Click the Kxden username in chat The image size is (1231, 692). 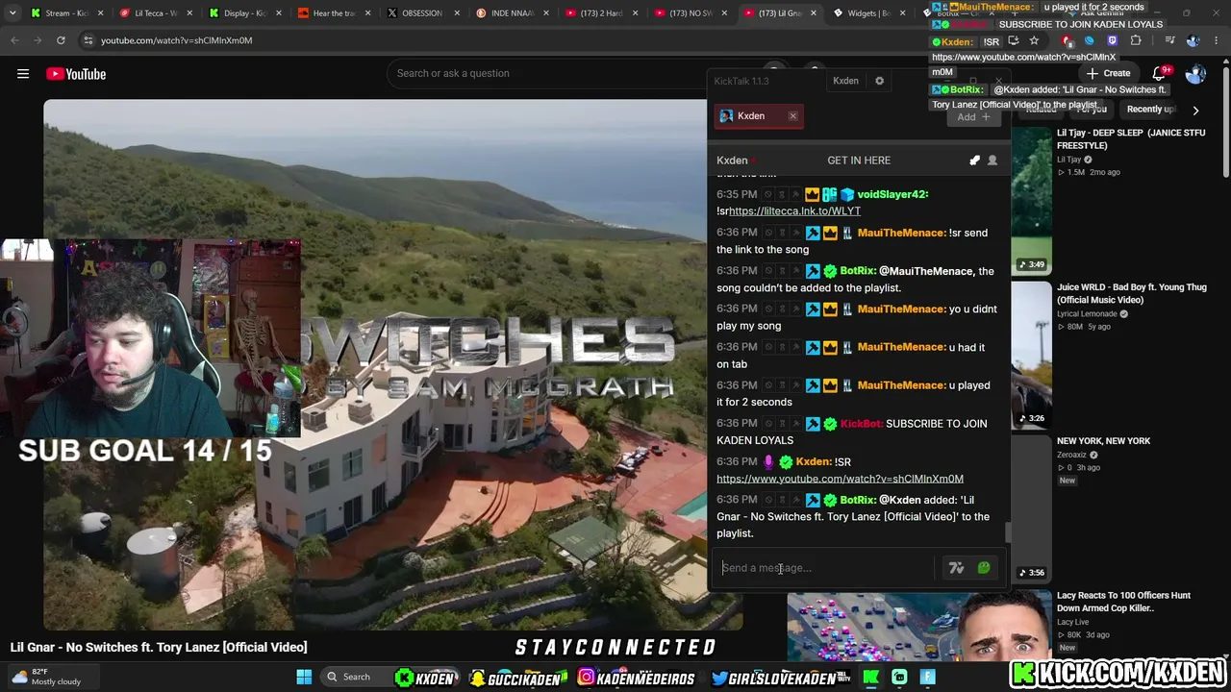[816, 462]
